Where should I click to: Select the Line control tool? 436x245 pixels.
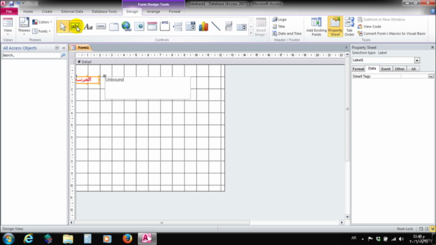[x=216, y=27]
